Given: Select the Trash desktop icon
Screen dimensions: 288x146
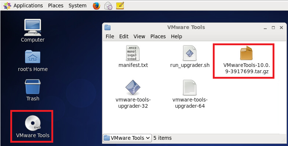Looking at the screenshot, I should click(x=33, y=87).
